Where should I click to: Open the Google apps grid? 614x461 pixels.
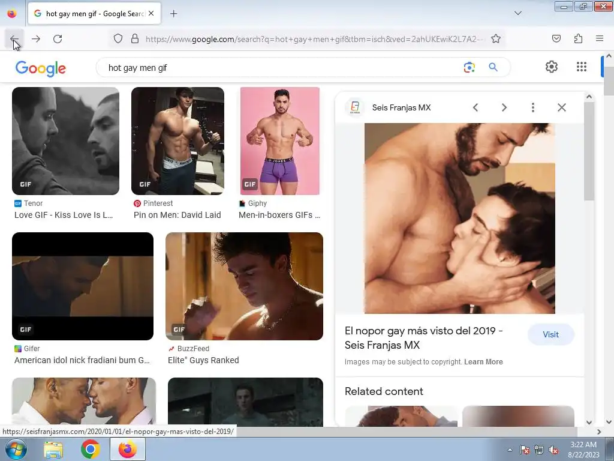point(582,67)
